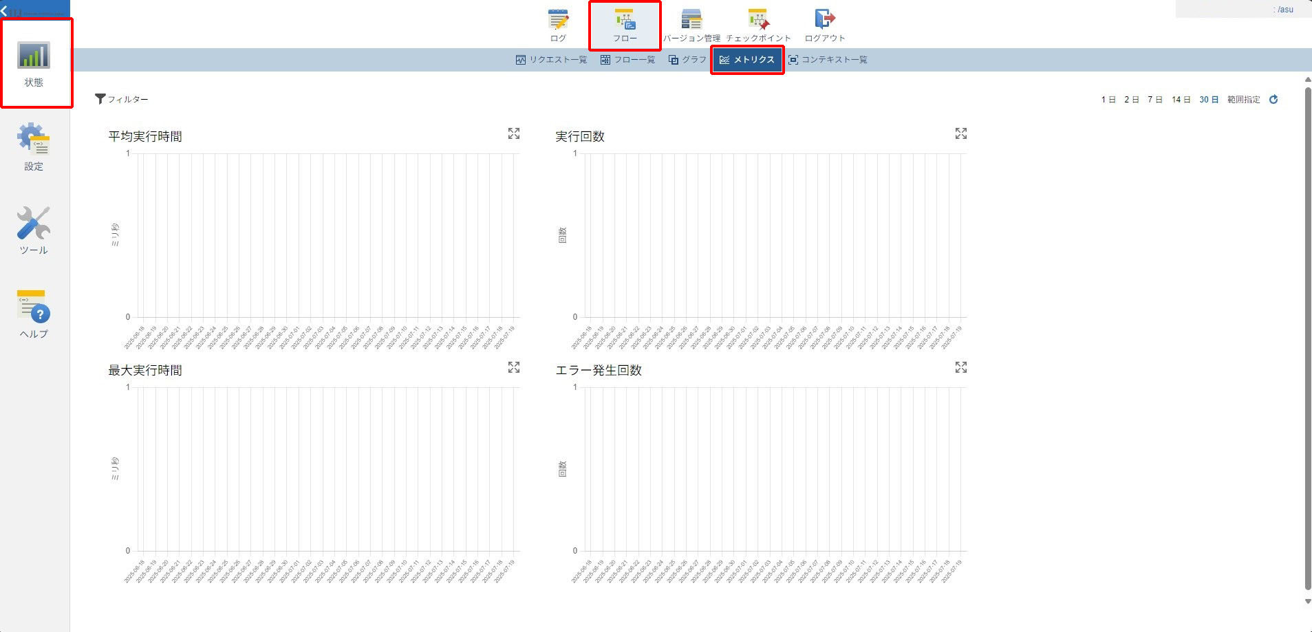Screen dimensions: 1312x632
Task: Select the フロー icon in top toolbar
Action: coord(625,25)
